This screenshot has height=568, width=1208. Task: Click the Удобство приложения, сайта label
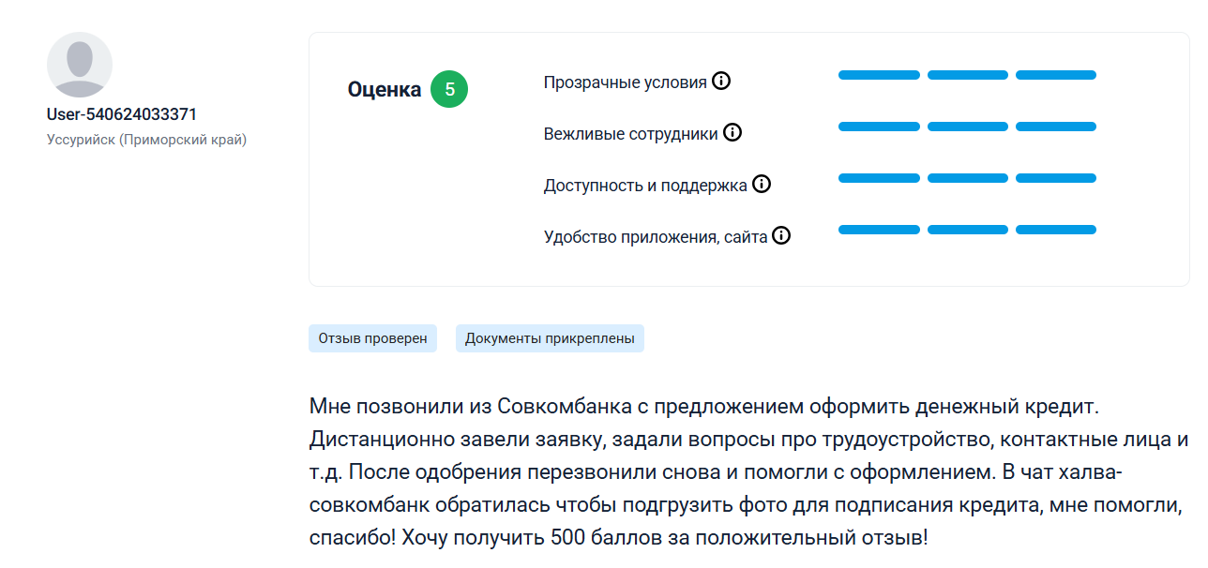pyautogui.click(x=656, y=237)
